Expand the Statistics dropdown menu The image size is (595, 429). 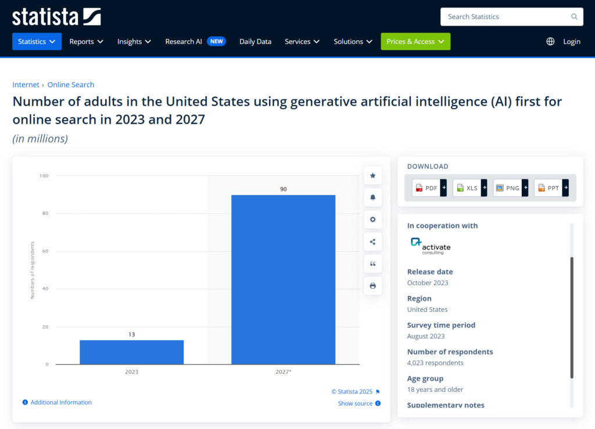point(37,42)
